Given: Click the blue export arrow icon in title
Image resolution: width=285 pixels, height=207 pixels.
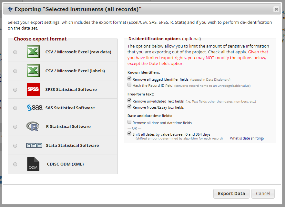Looking at the screenshot, I should [10, 9].
